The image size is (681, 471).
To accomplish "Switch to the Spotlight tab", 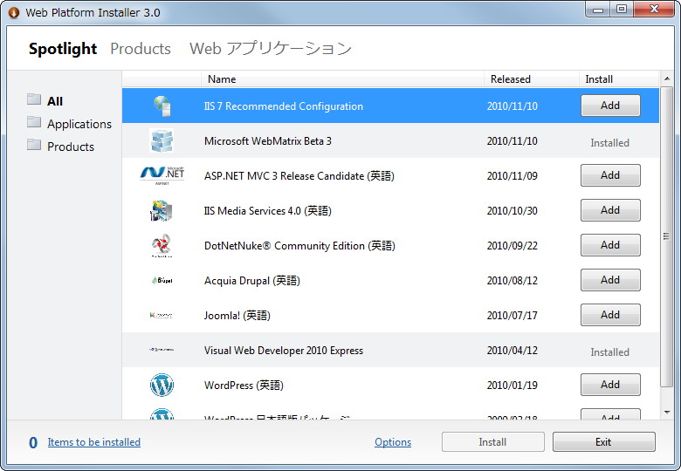I will click(63, 49).
